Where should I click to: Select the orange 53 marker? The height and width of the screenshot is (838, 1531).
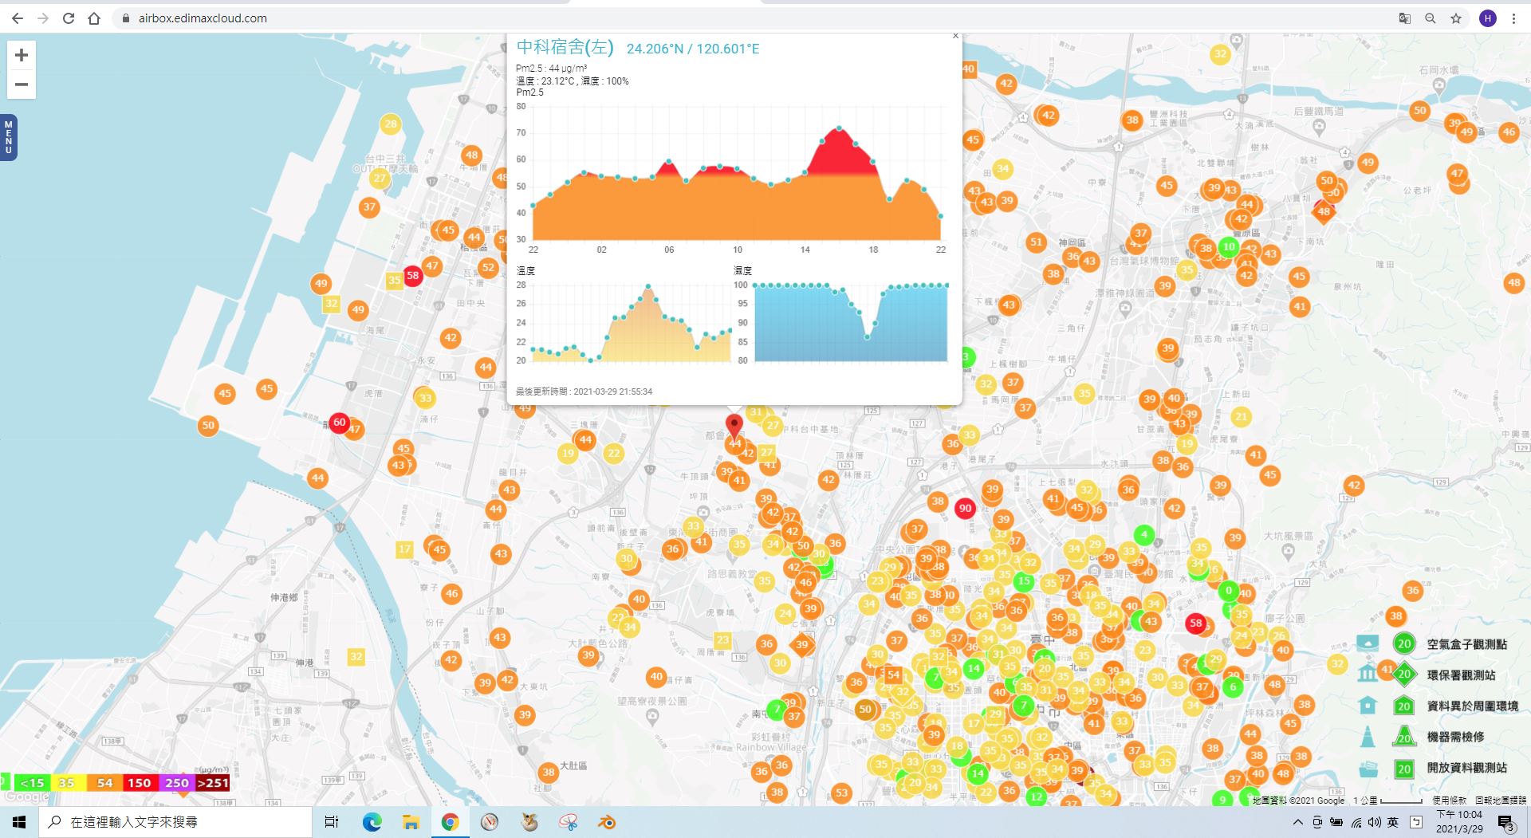tap(841, 793)
